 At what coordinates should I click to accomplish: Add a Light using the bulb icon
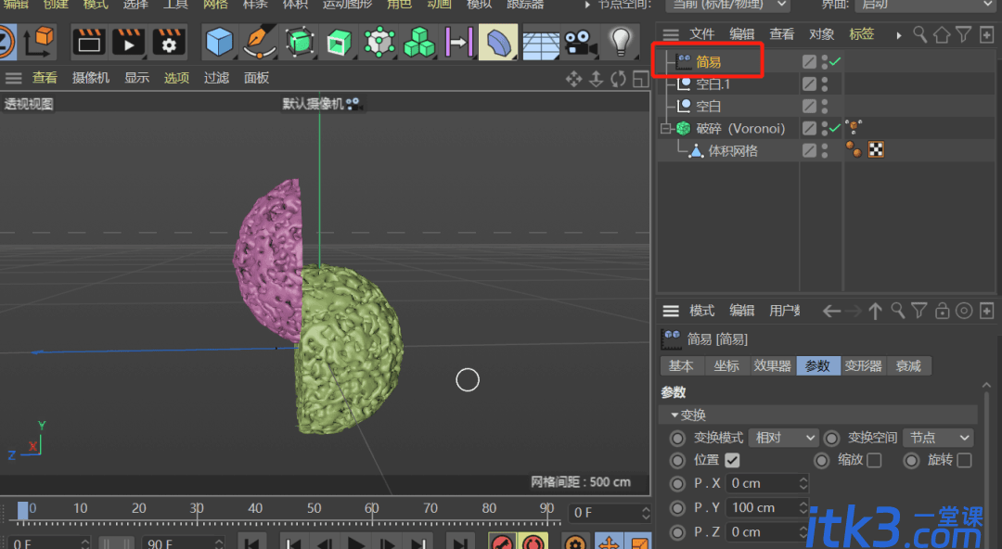[x=620, y=42]
